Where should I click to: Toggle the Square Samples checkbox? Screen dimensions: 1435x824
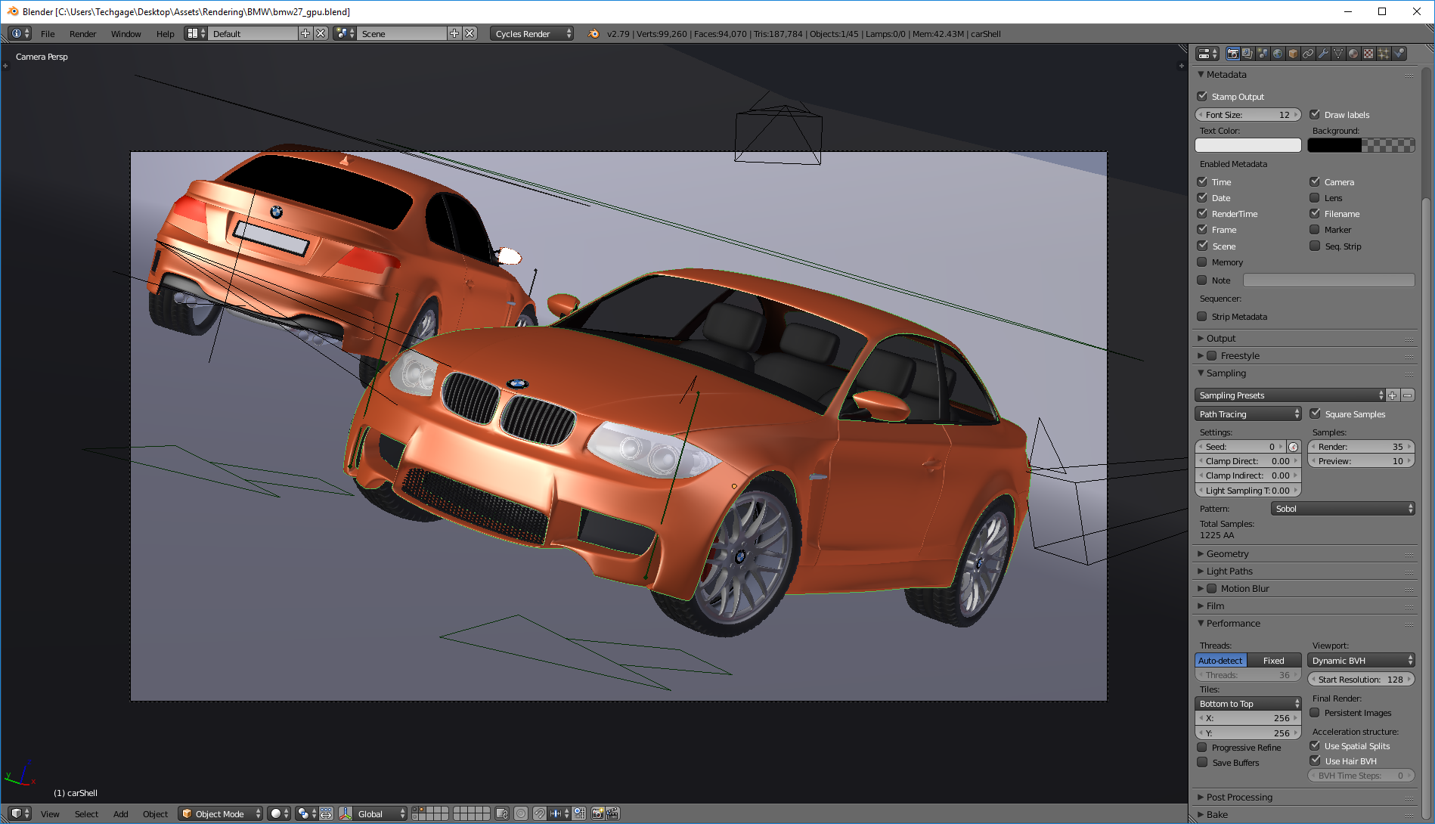click(1315, 414)
